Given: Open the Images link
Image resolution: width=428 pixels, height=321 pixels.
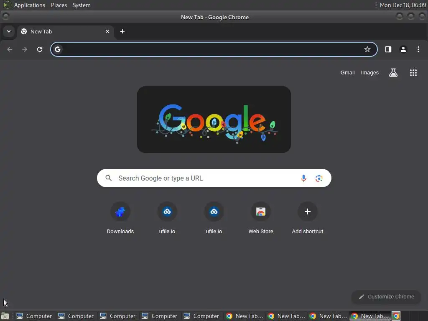Looking at the screenshot, I should [369, 73].
